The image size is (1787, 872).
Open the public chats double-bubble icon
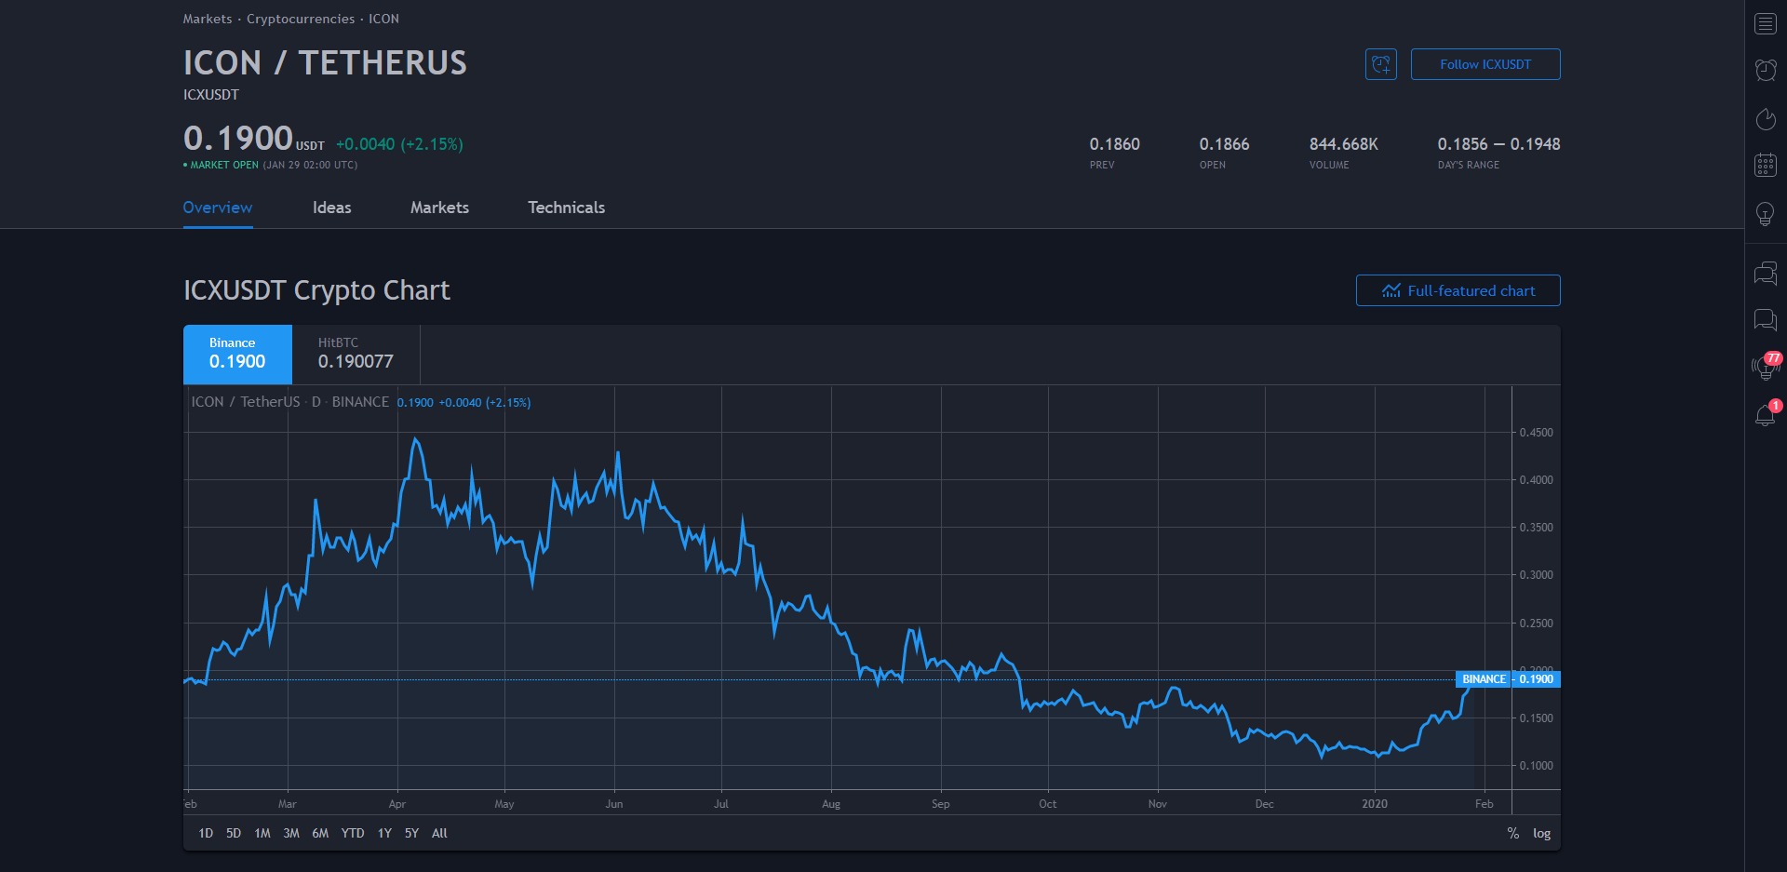(x=1765, y=274)
